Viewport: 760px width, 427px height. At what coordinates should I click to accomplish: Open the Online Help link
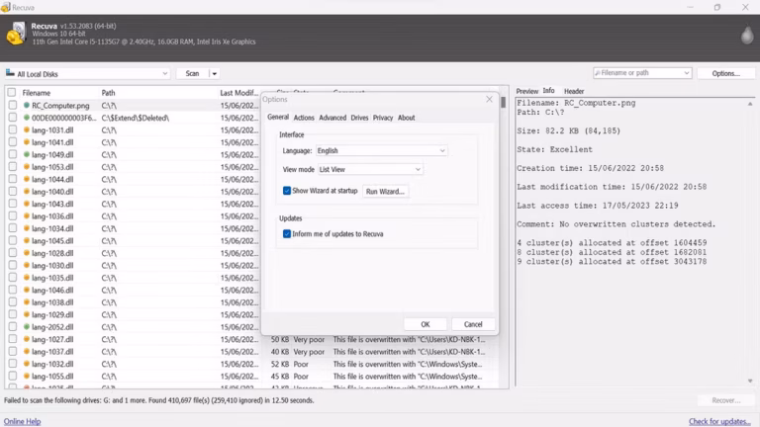(23, 421)
